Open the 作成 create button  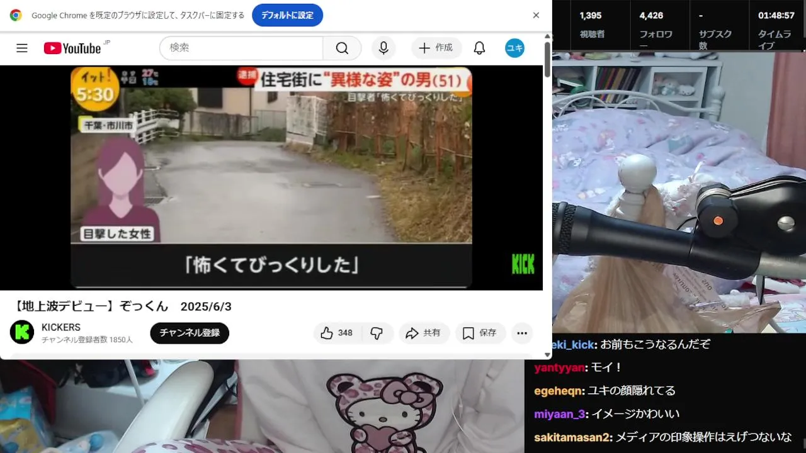(436, 48)
